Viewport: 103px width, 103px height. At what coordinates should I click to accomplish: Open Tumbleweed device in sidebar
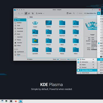[x=20, y=52]
